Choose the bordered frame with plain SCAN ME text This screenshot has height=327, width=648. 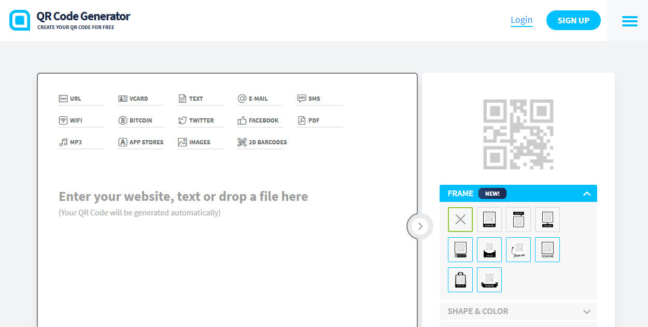click(547, 250)
